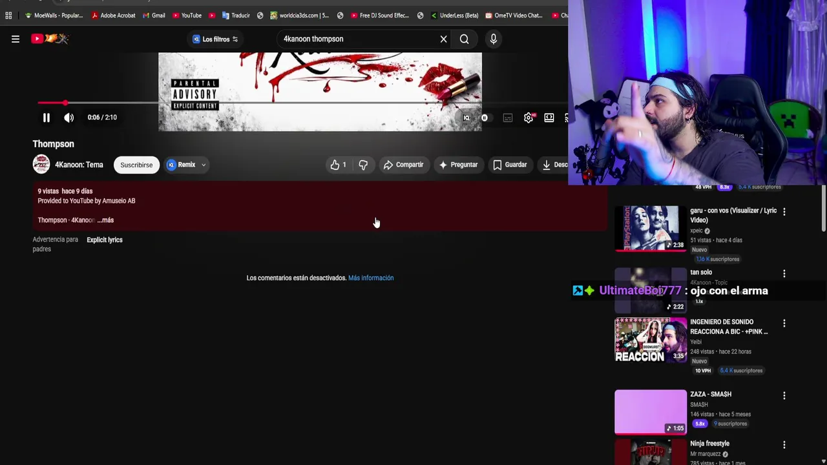This screenshot has width=827, height=465.
Task: Open the Más información link
Action: coord(371,278)
